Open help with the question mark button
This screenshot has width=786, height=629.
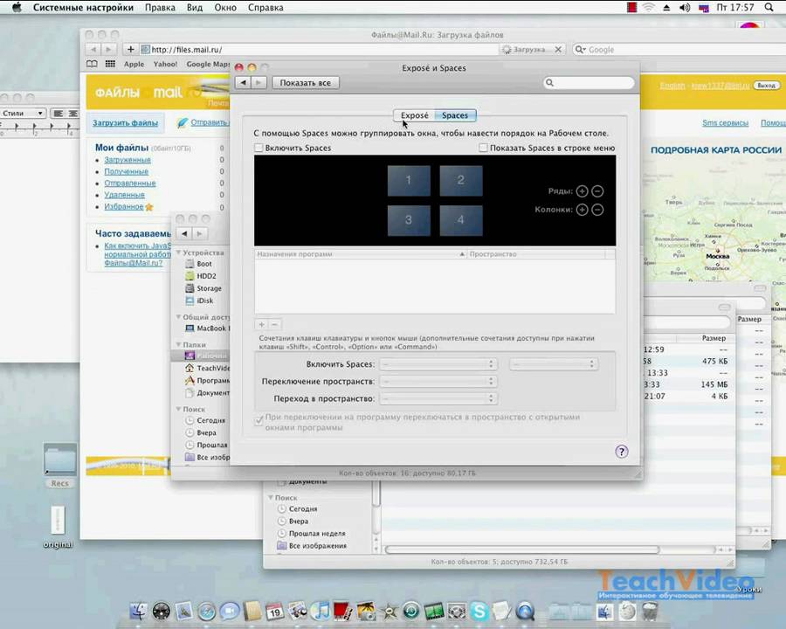(x=622, y=452)
